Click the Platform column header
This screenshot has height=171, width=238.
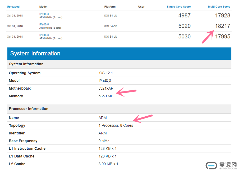click(x=110, y=7)
